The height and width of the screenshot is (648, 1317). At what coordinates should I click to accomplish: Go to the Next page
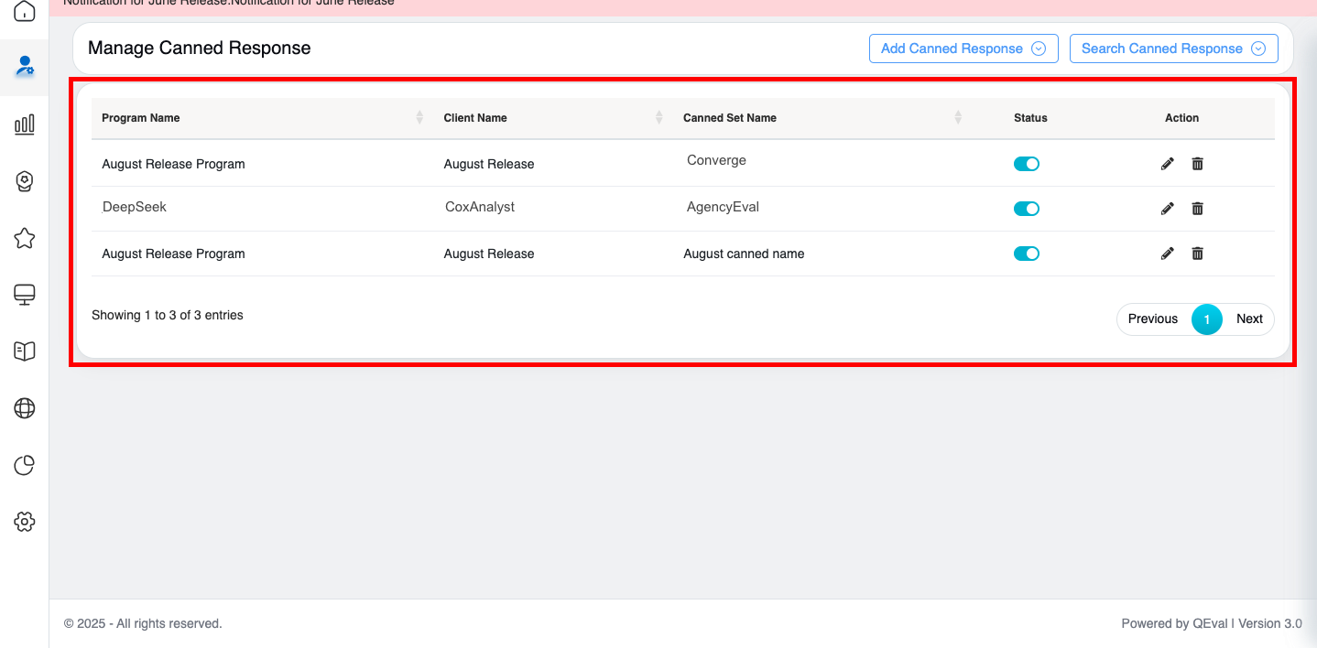(1249, 319)
